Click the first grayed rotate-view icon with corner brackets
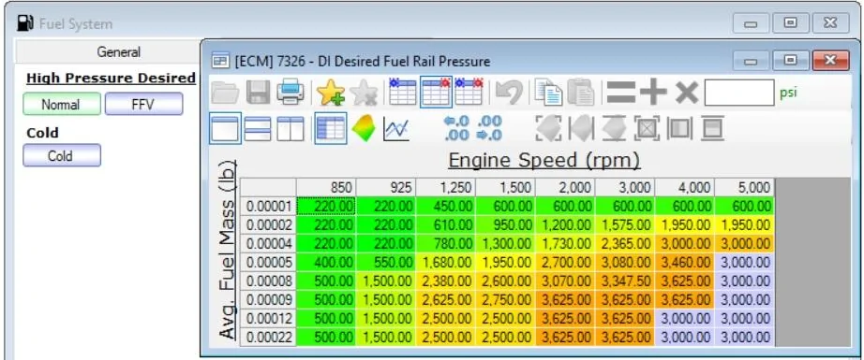 coord(550,129)
